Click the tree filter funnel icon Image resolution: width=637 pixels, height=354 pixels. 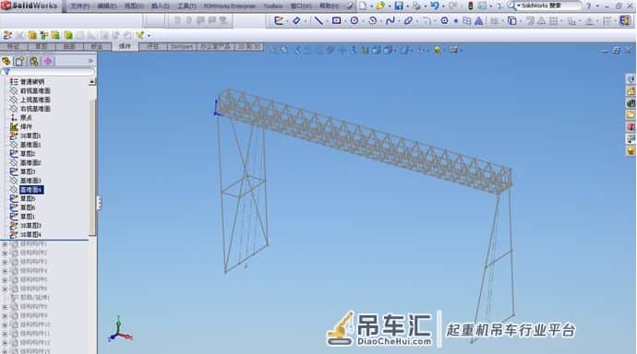[x=6, y=72]
